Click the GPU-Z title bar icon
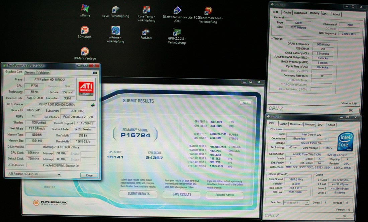This screenshot has height=222, width=368. 4,66
